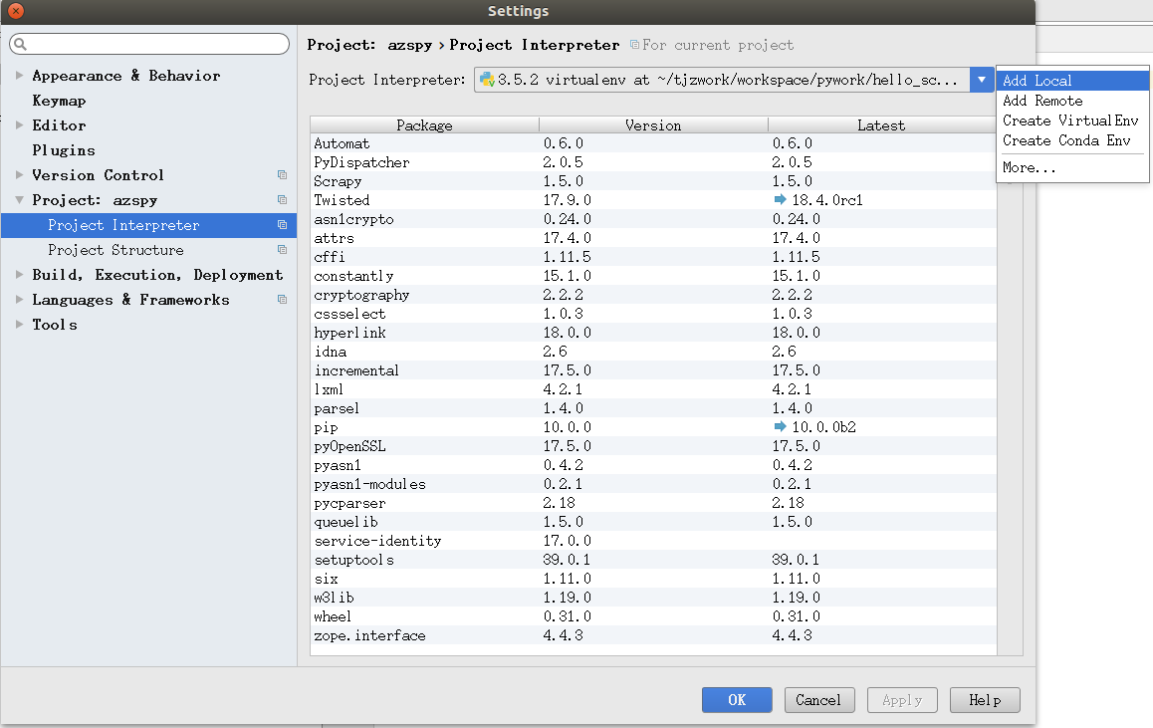This screenshot has height=728, width=1153.
Task: Choose Add Local from the popup menu
Action: pyautogui.click(x=1038, y=81)
